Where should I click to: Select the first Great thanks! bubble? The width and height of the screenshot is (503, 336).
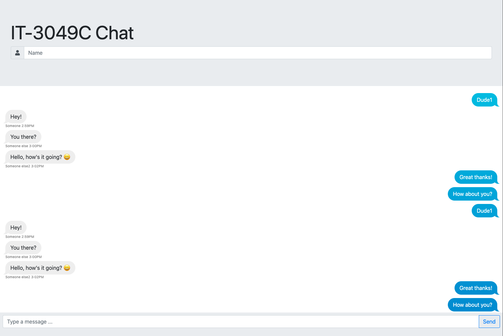(476, 177)
